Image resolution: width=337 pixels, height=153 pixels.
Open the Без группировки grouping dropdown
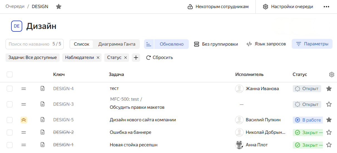coord(216,44)
